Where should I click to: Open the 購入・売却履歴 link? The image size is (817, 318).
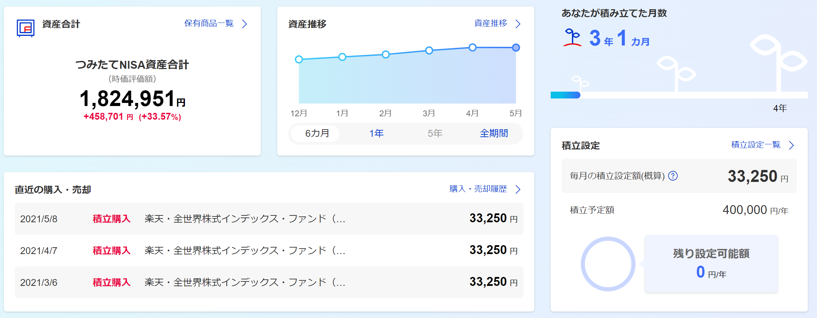[x=478, y=189]
